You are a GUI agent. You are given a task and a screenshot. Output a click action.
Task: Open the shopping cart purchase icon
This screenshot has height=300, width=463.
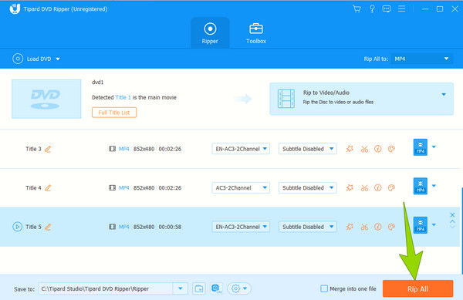click(x=357, y=8)
